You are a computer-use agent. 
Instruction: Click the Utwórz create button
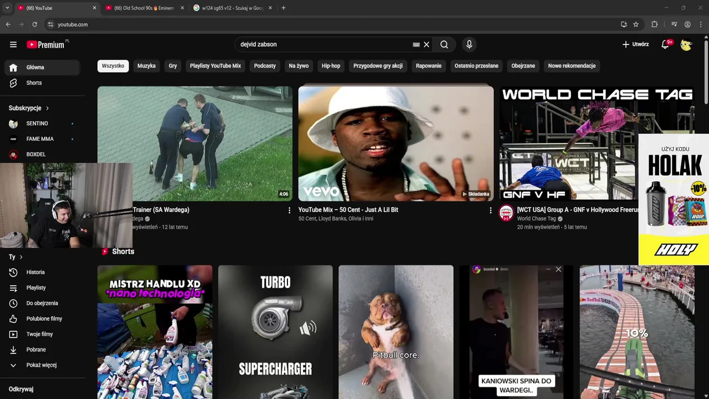tap(635, 44)
